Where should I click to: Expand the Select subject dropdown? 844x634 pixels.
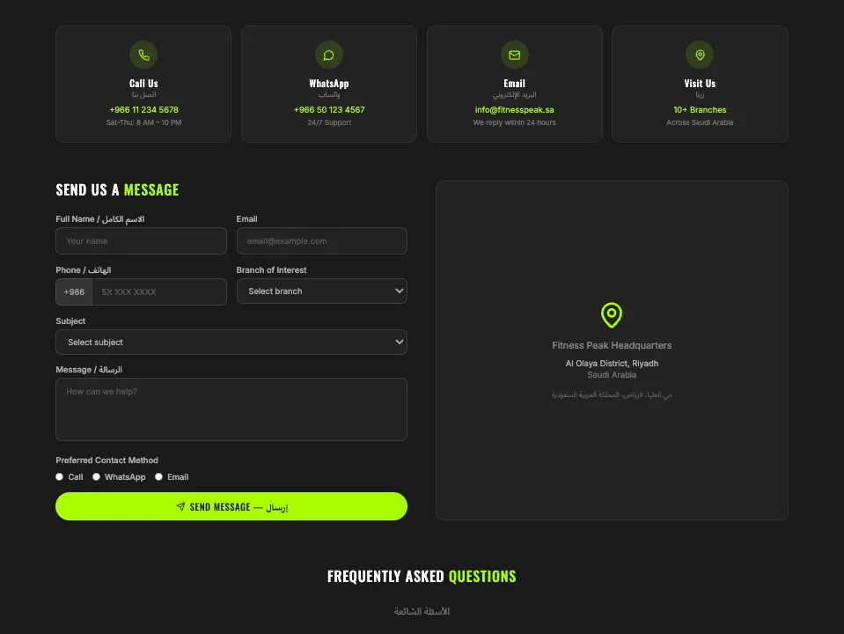point(231,342)
